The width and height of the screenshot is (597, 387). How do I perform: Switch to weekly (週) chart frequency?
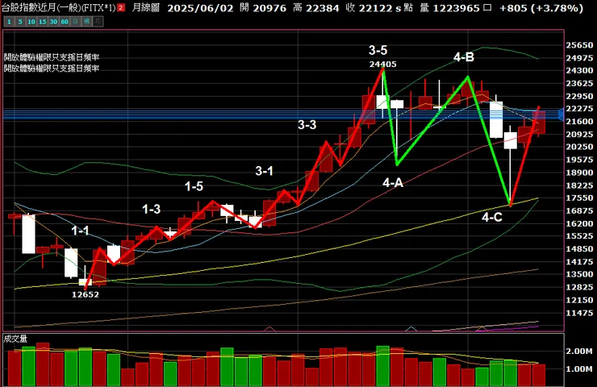[x=87, y=22]
